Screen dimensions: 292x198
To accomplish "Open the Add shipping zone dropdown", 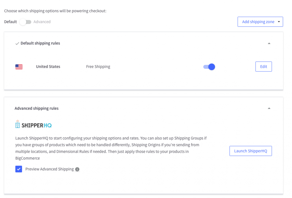I will click(x=260, y=22).
